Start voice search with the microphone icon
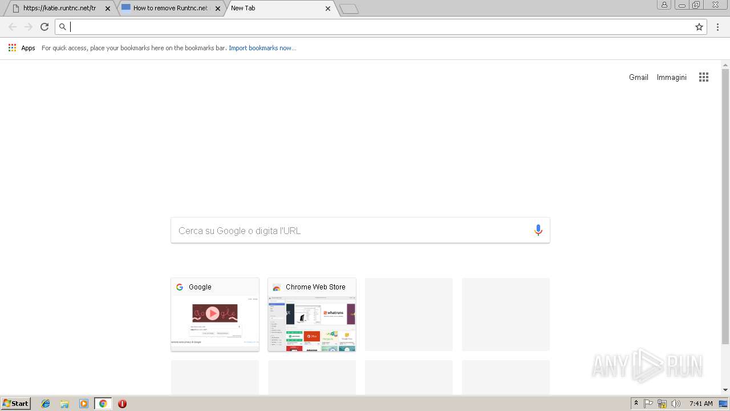730x411 pixels. (538, 231)
